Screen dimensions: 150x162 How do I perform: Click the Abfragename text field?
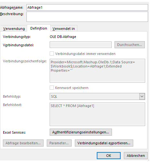point(87,7)
